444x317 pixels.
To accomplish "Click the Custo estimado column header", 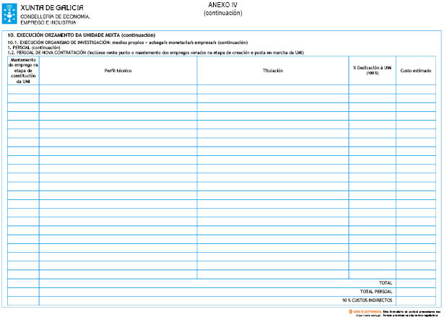I will tap(416, 70).
